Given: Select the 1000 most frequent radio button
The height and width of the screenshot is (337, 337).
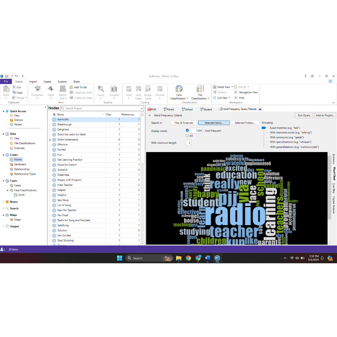Looking at the screenshot, I should point(187,130).
